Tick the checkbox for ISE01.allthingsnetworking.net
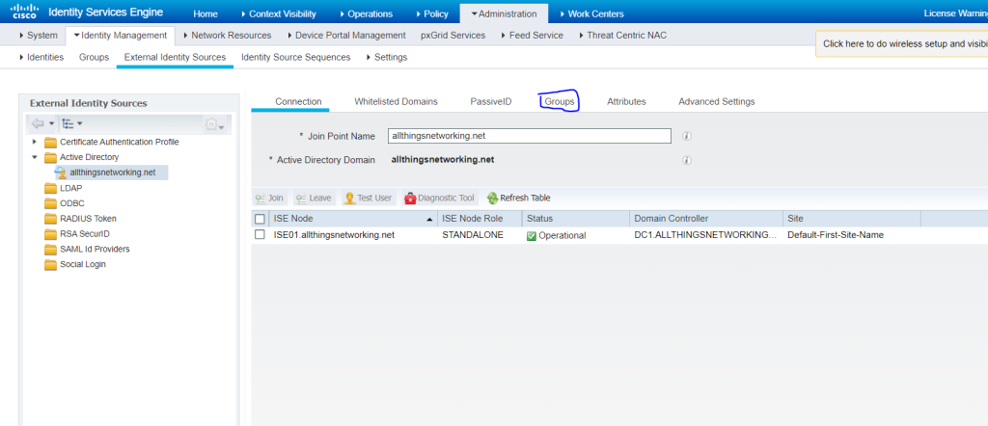The image size is (988, 426). click(260, 235)
